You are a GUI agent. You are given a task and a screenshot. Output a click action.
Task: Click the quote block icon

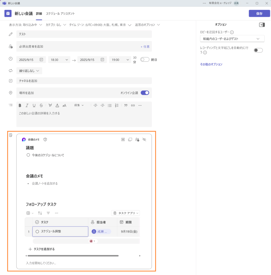pyautogui.click(x=126, y=106)
